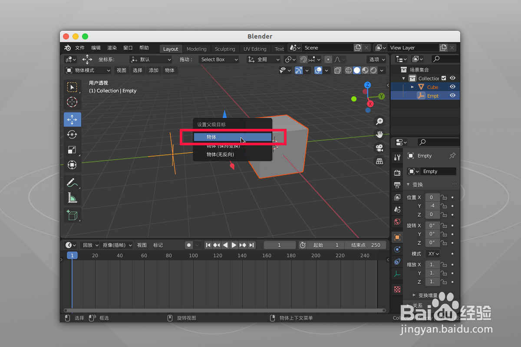Expand the Cube tree item
The image size is (521, 347).
(x=412, y=87)
